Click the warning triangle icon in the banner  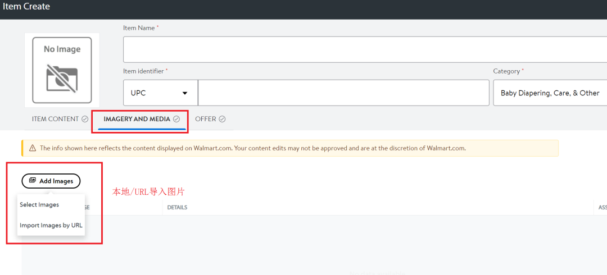31,148
